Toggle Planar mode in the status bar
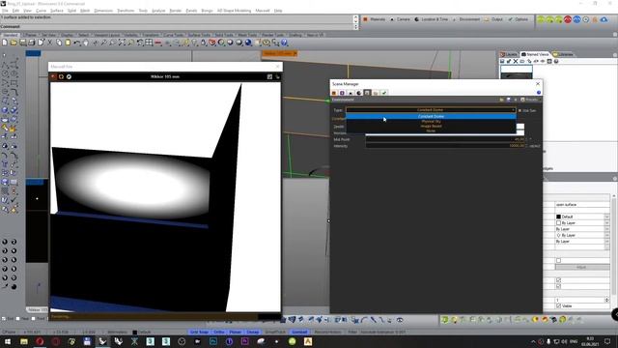 236,333
